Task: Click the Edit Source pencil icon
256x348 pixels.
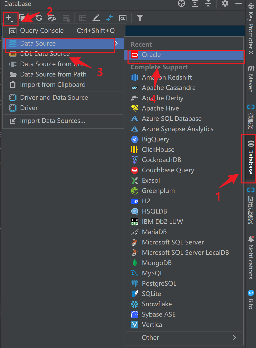Action: 96,18
